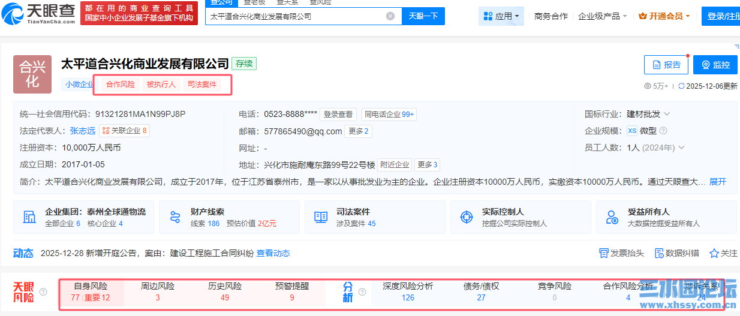Select the 小微企业 tag
This screenshot has width=740, height=316.
[79, 85]
